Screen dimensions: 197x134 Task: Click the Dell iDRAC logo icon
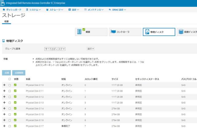point(3,3)
